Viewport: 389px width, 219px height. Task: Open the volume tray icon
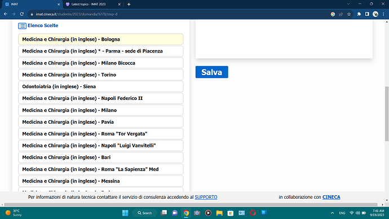tap(357, 213)
